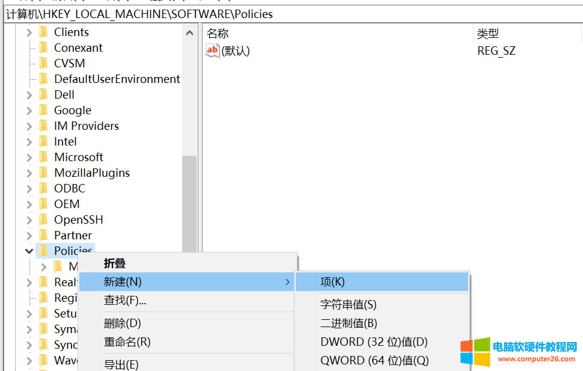Select the Dell folder icon

click(x=43, y=95)
